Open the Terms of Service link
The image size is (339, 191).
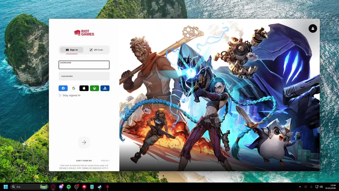coord(91,168)
